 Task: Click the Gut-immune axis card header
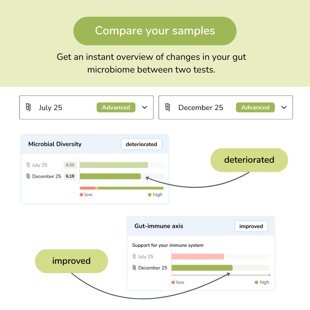pyautogui.click(x=159, y=226)
